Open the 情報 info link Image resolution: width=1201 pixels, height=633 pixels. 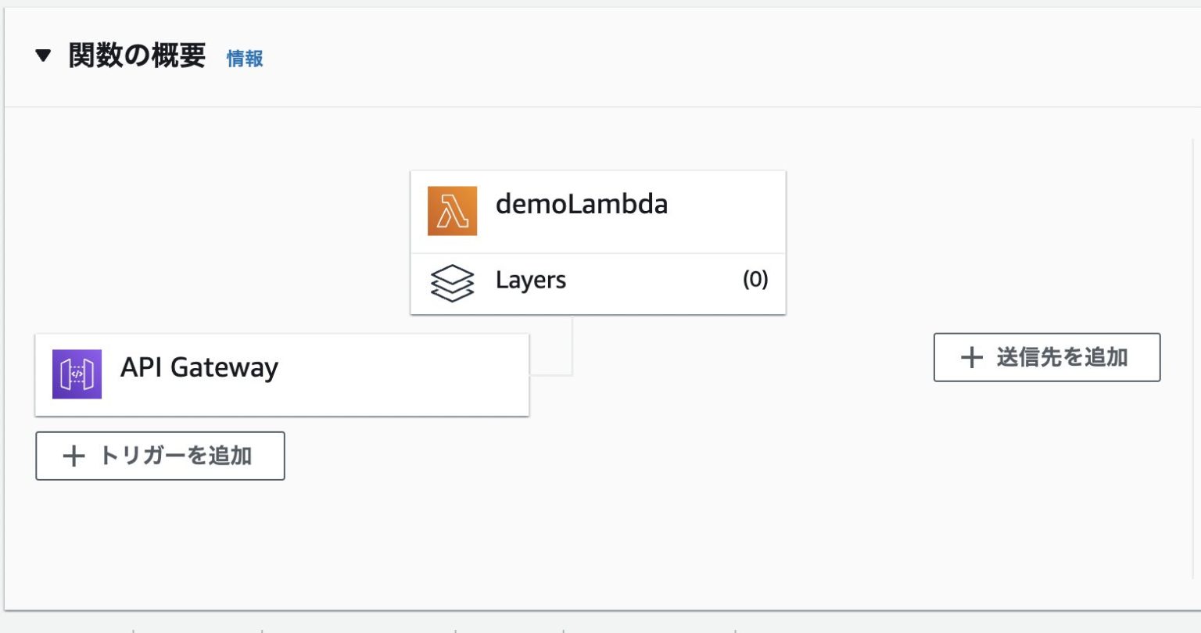coord(243,59)
